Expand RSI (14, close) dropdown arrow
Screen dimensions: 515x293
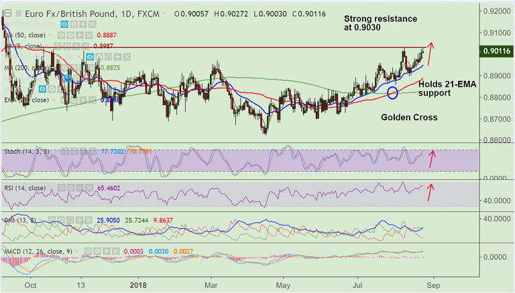coord(50,188)
